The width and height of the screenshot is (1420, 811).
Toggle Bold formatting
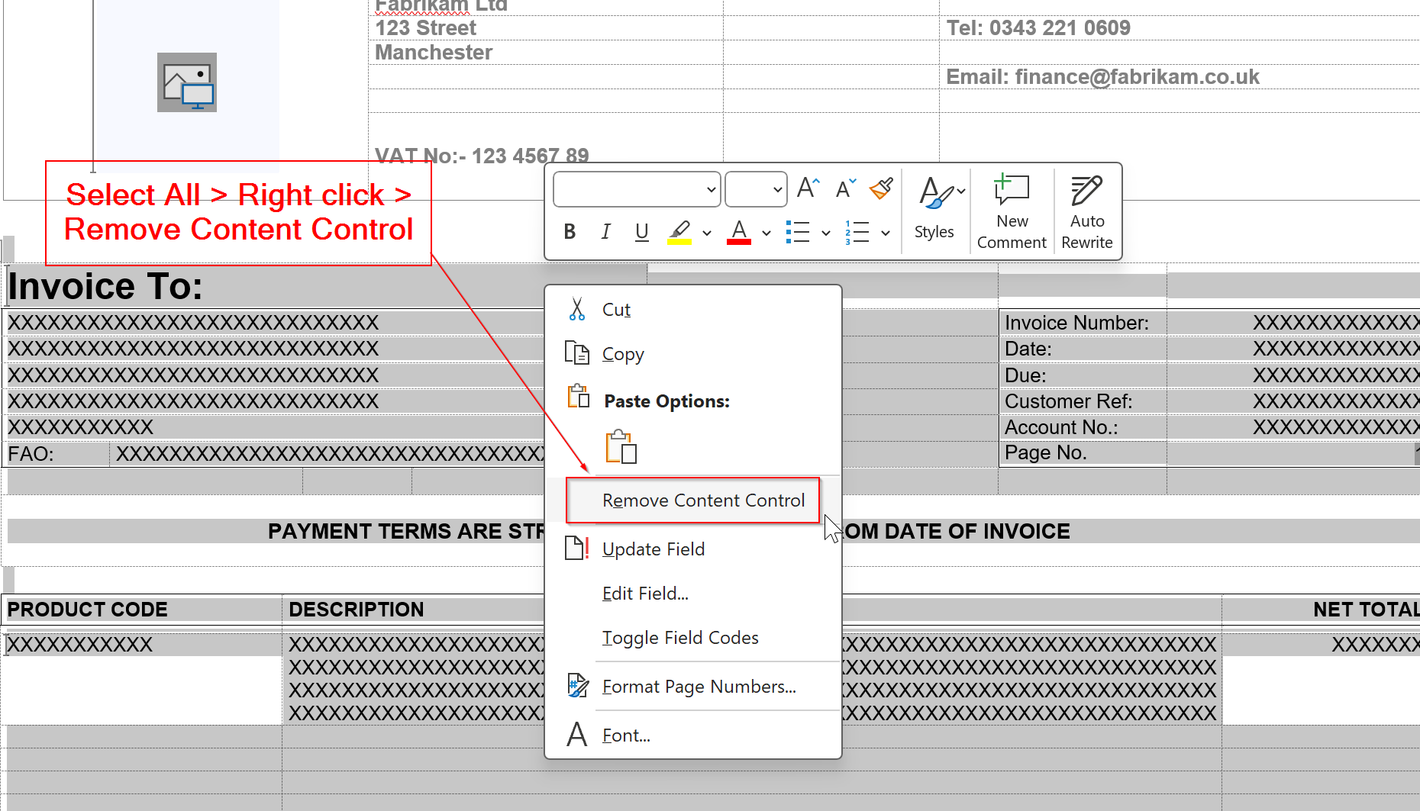(x=570, y=232)
